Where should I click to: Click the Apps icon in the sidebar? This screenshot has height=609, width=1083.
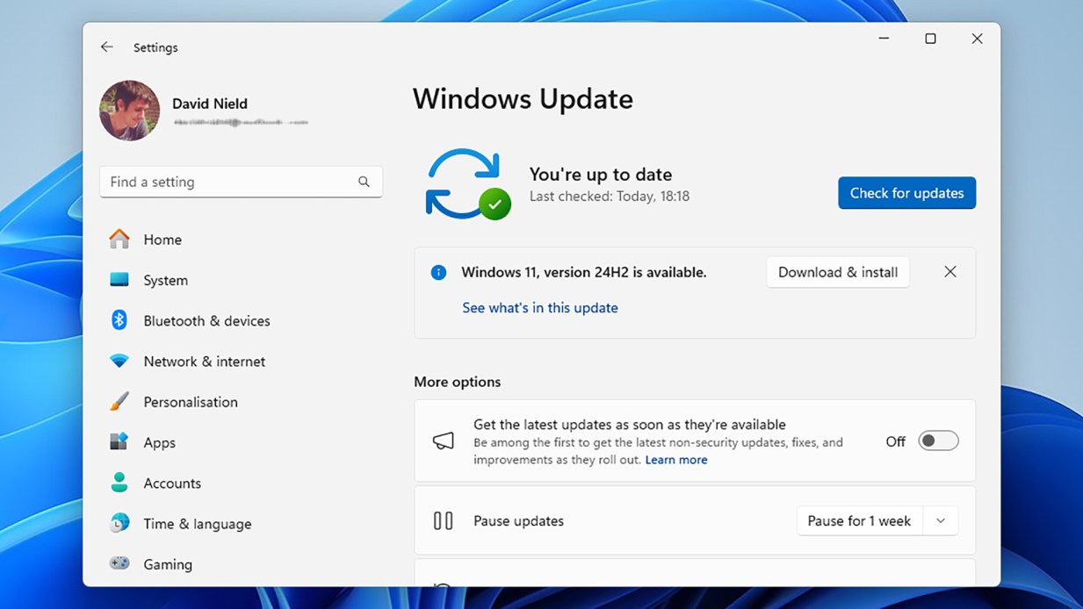119,442
